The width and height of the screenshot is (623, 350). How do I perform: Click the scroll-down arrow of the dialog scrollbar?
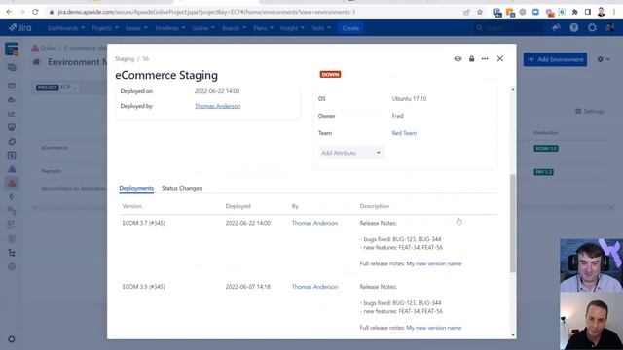[513, 335]
